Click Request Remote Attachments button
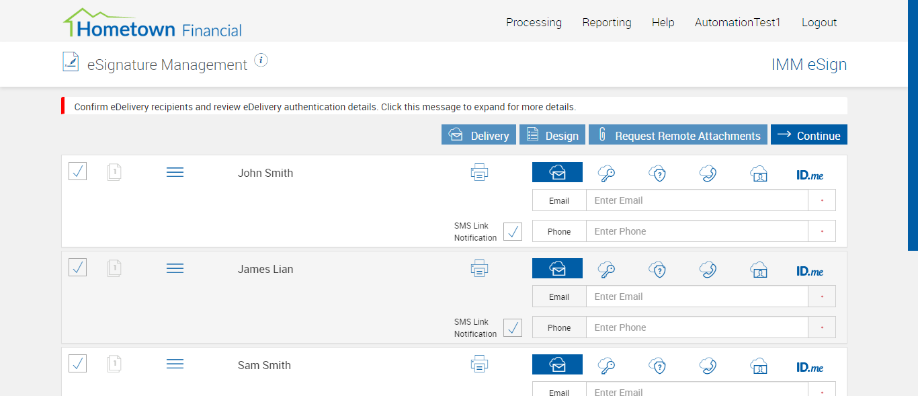This screenshot has height=396, width=918. (679, 135)
